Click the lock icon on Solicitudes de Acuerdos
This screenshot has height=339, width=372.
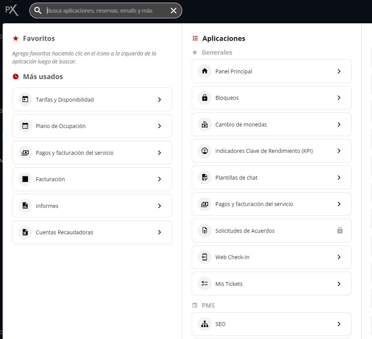[340, 230]
